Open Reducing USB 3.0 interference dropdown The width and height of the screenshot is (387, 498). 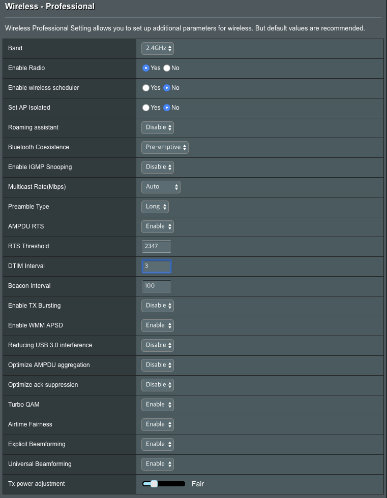click(158, 345)
